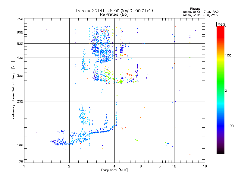Click the y-axis tick label "500"
Screen dimensions: 241x181
pyautogui.click(x=20, y=44)
